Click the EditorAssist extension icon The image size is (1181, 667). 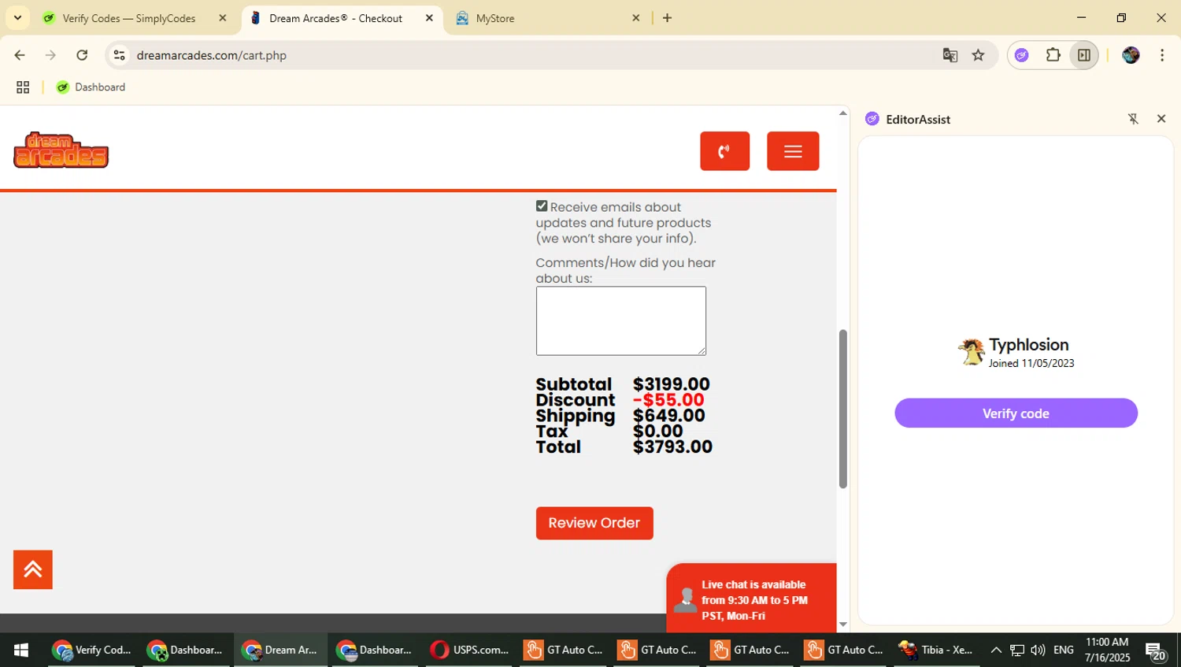pos(1022,55)
